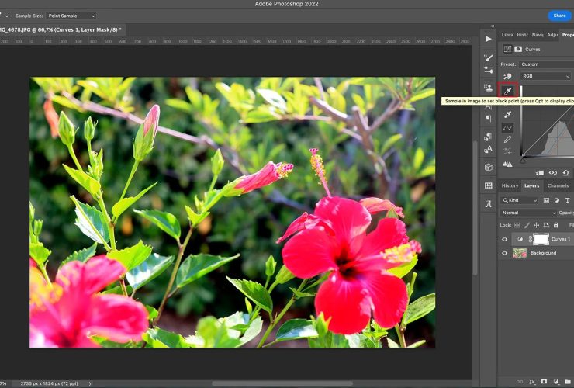Click the Share button

tap(558, 16)
